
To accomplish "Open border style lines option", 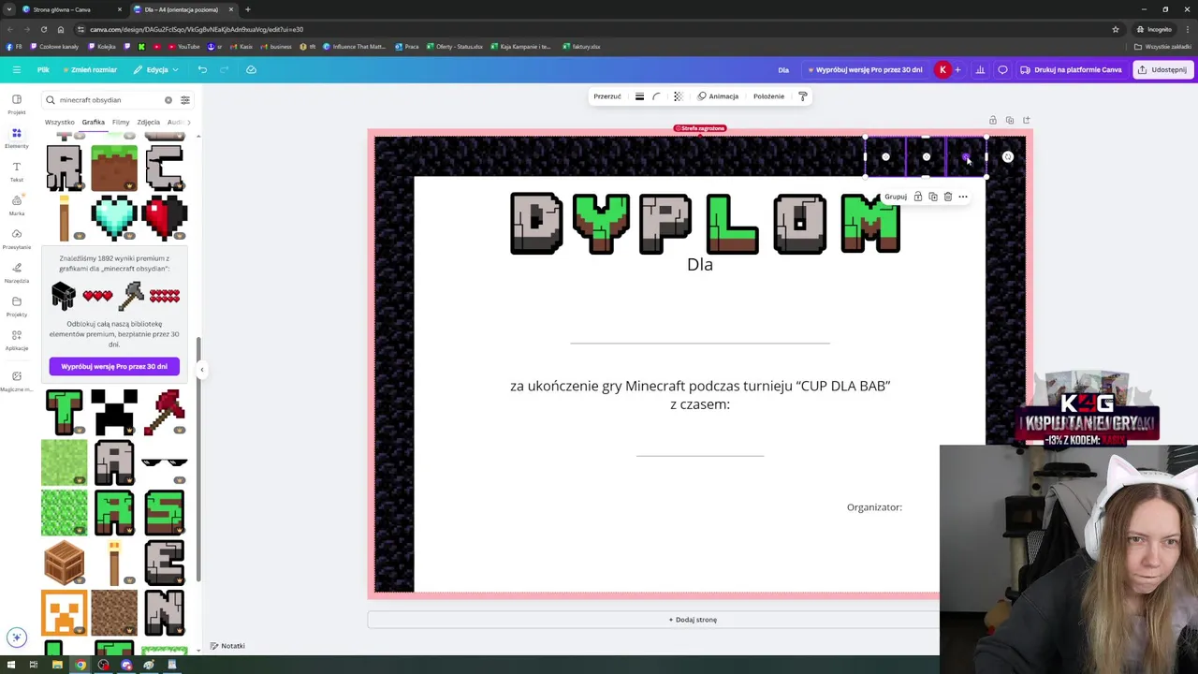I will coord(639,96).
